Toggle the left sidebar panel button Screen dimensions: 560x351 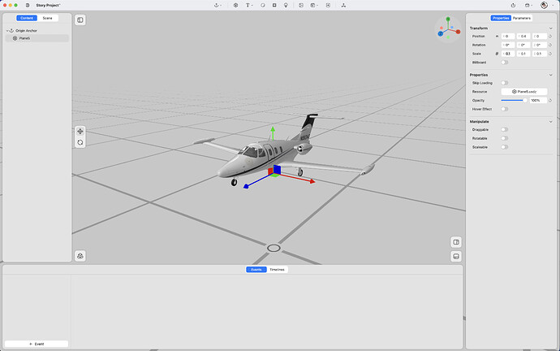click(x=80, y=19)
